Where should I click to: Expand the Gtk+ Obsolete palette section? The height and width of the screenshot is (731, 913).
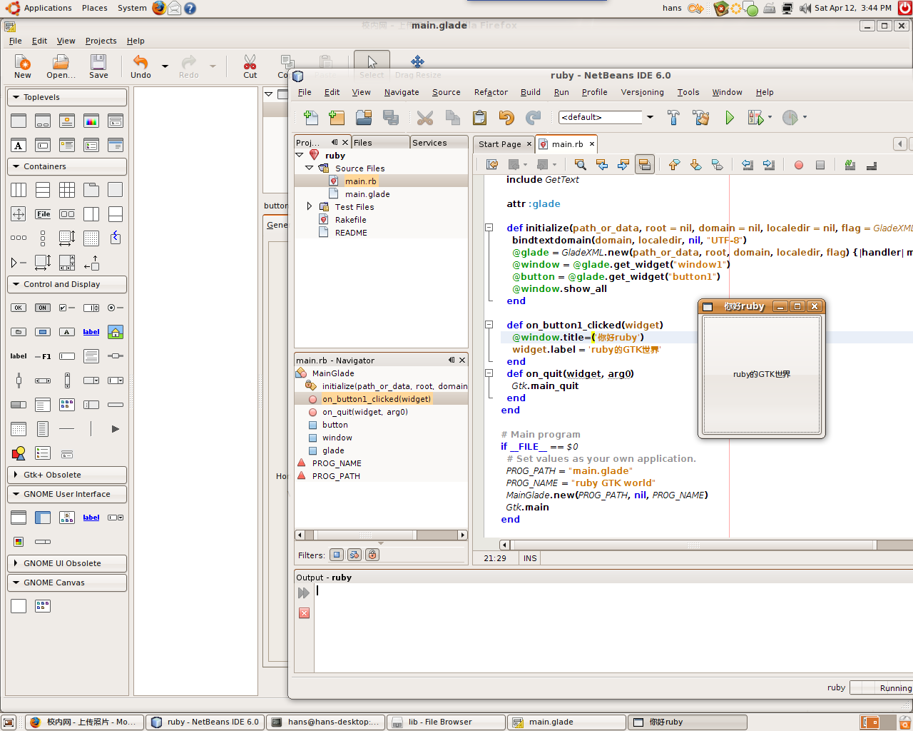pos(67,475)
